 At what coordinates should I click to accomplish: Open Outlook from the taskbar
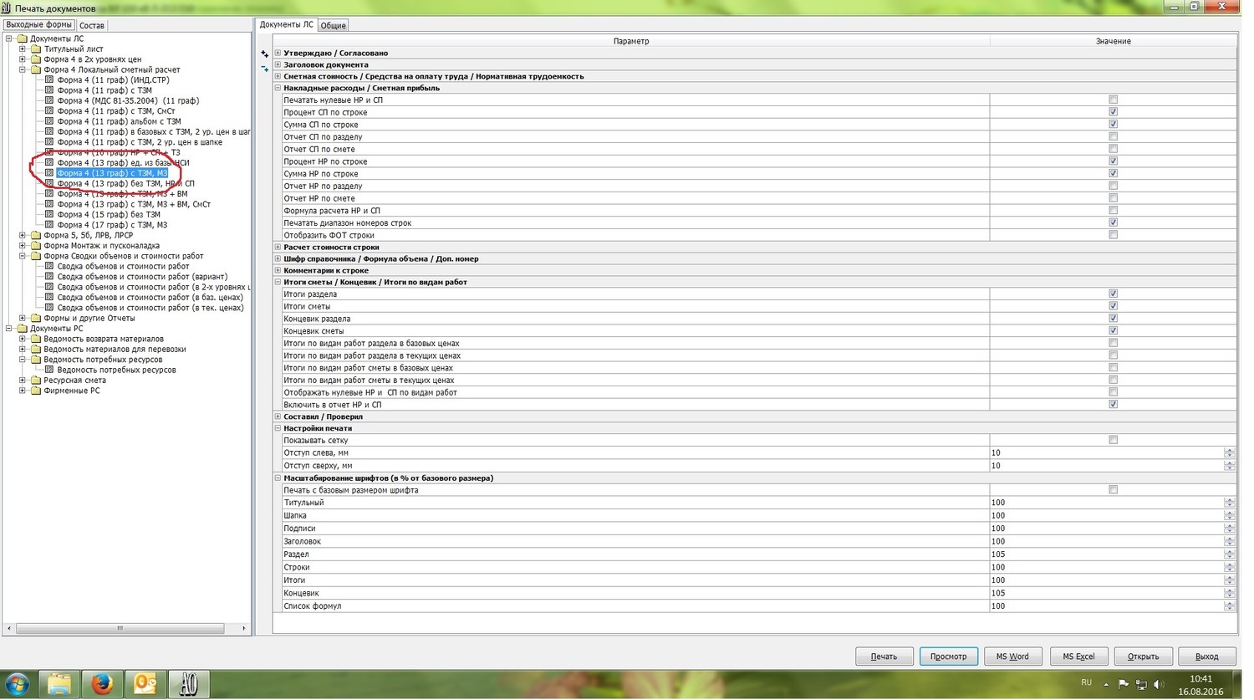point(145,684)
